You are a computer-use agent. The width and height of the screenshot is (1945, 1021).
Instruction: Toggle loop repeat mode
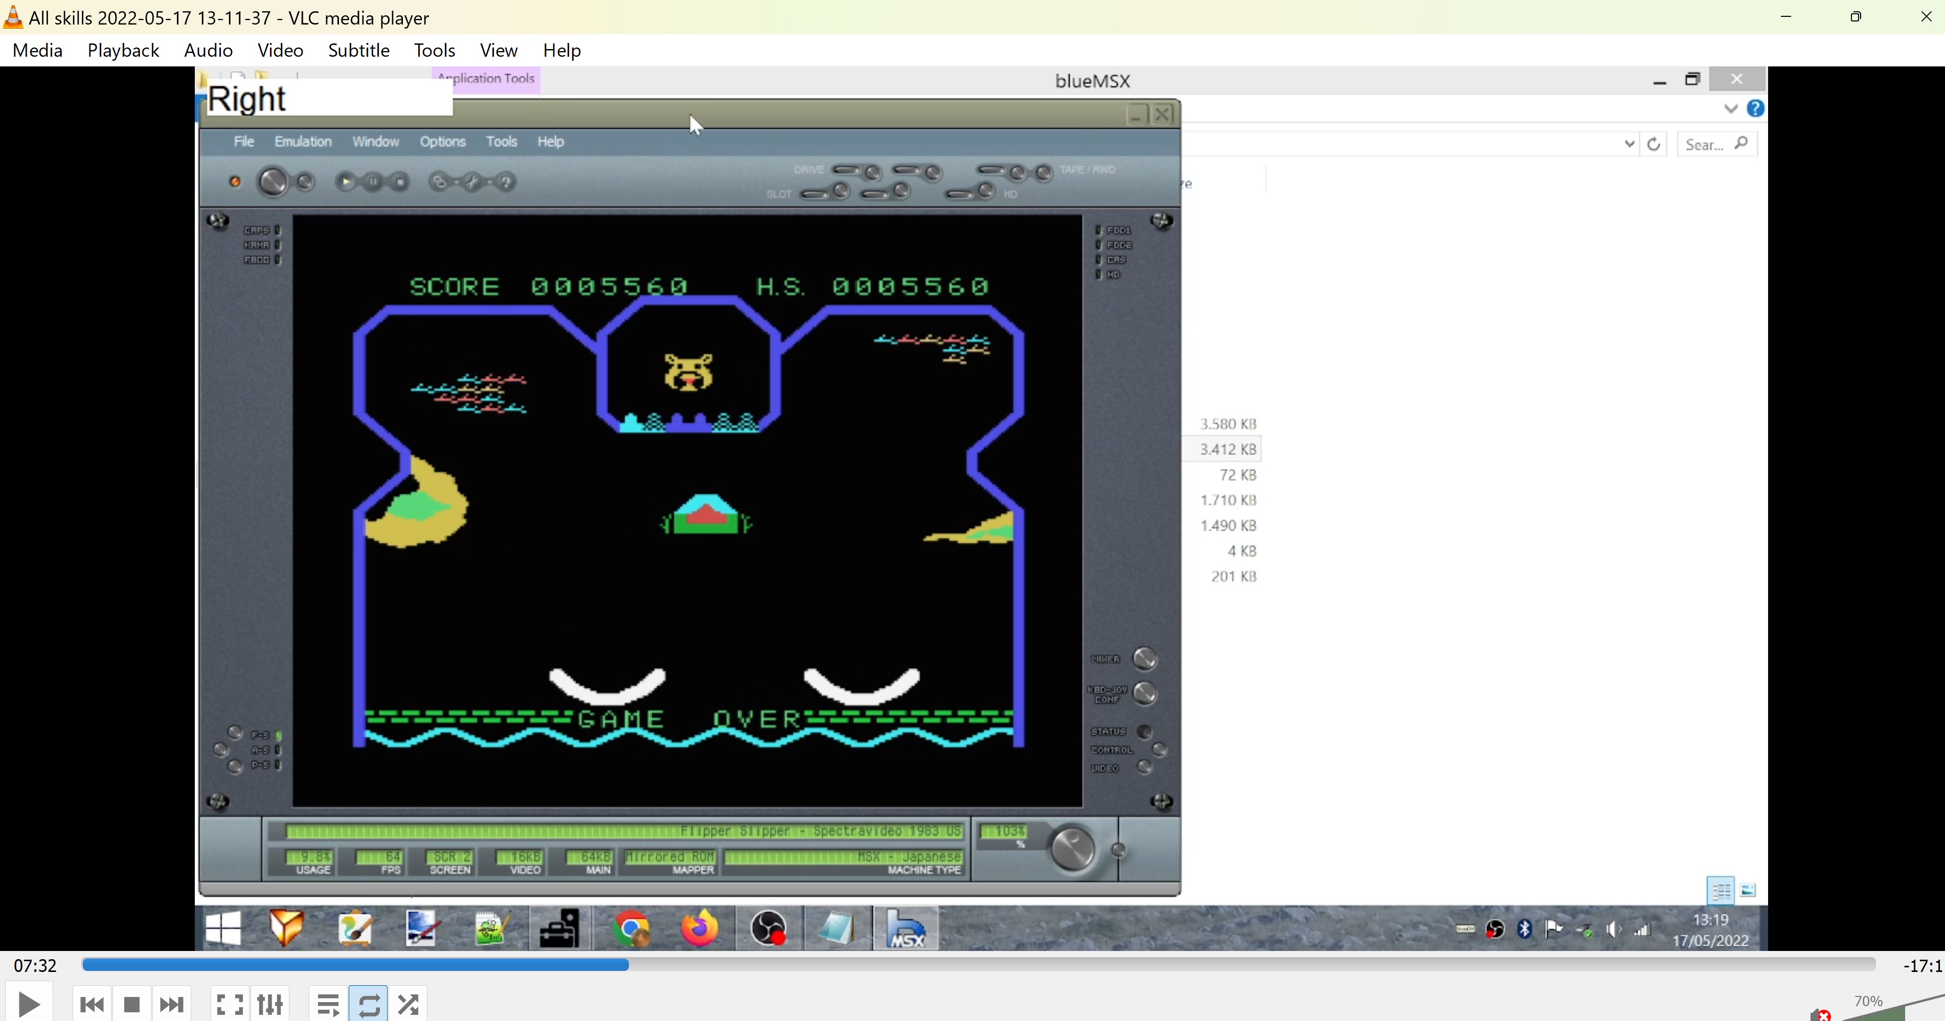(369, 1004)
